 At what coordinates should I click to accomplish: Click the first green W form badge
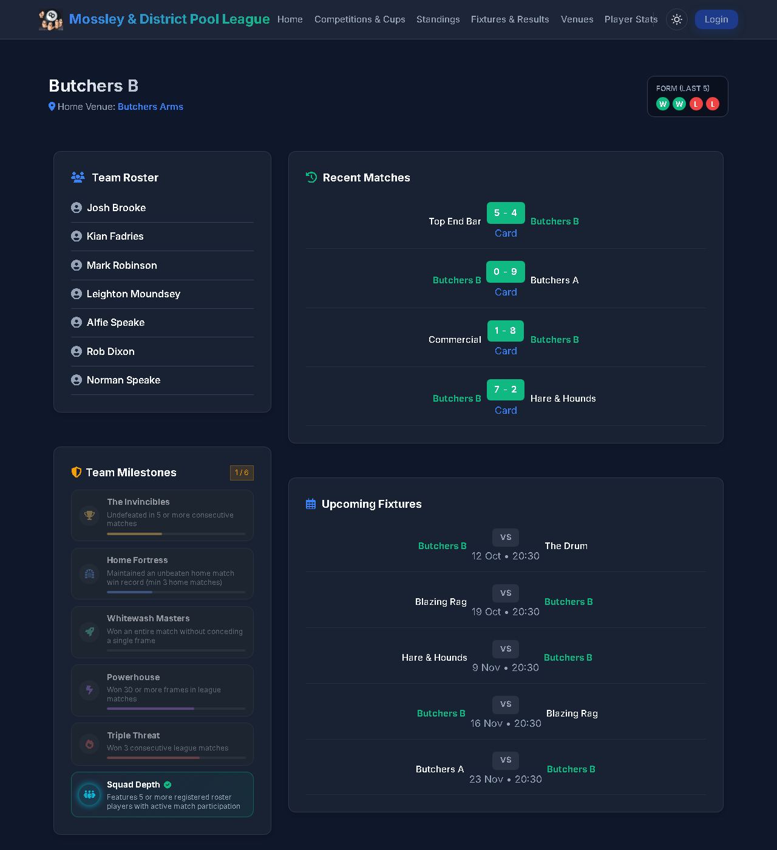[x=663, y=104]
